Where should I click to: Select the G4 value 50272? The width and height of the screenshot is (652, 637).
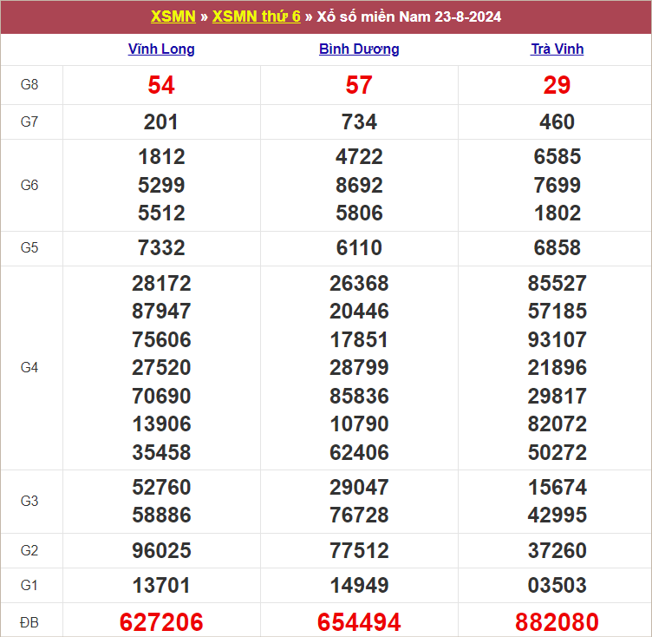(x=557, y=452)
